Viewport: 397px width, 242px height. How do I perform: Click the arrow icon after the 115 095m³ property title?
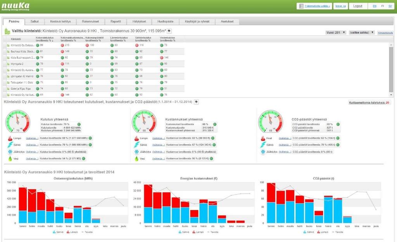pyautogui.click(x=169, y=31)
